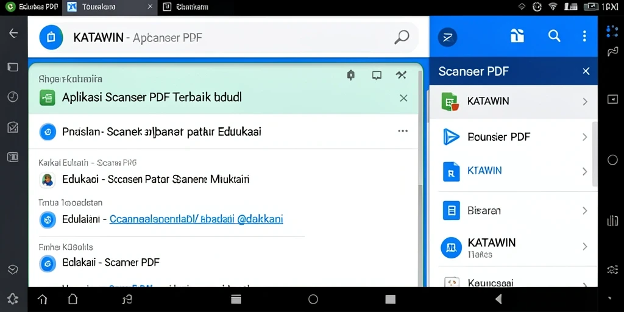Viewport: 624px width, 312px height.
Task: Open Edukaoi - Scoasen Patar result
Action: click(x=155, y=179)
